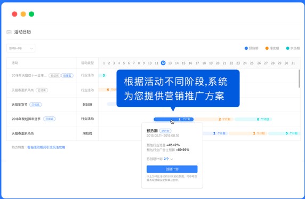The height and width of the screenshot is (199, 305).
Task: Click the 淘抢购 activity type cell
Action: [87, 133]
